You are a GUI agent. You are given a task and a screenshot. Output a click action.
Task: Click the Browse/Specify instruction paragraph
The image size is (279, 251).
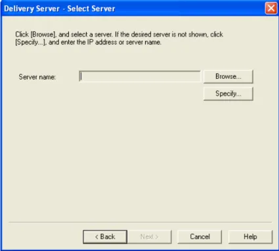click(119, 38)
